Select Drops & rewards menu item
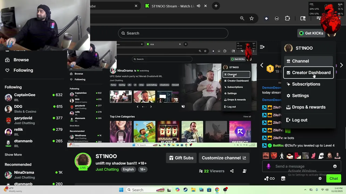The width and height of the screenshot is (346, 194). pyautogui.click(x=308, y=107)
